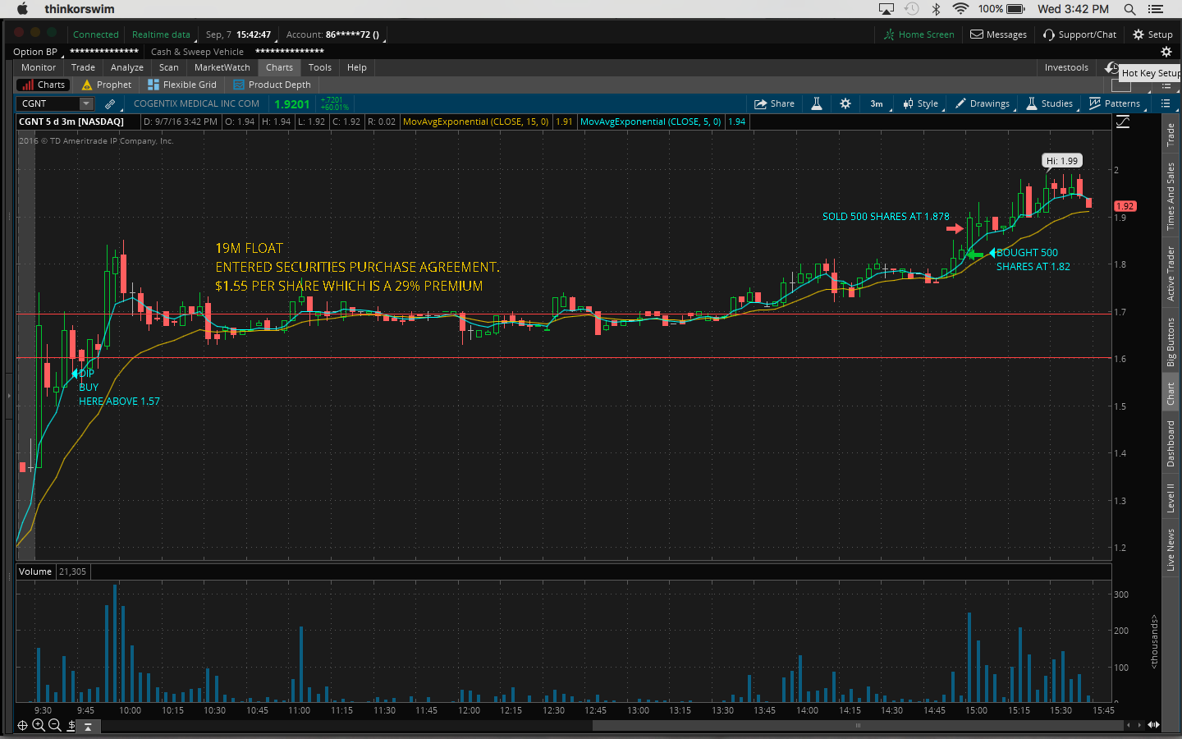Click the Edit Studies flask icon beside Share
Viewport: 1182px width, 739px height.
817,103
